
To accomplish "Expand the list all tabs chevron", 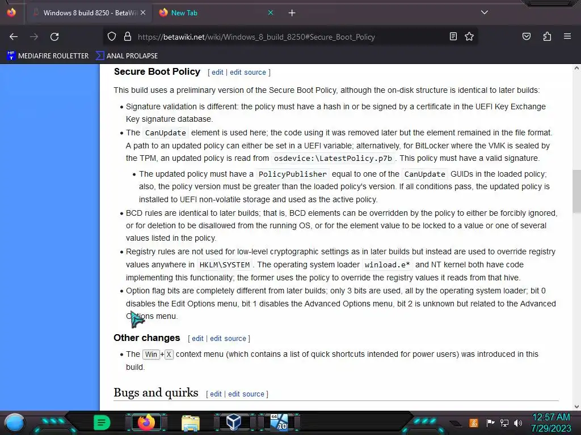I will point(485,12).
